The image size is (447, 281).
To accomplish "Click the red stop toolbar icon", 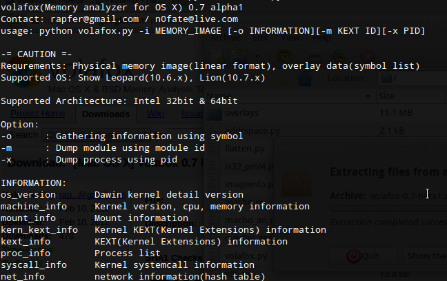I will pos(368,56).
